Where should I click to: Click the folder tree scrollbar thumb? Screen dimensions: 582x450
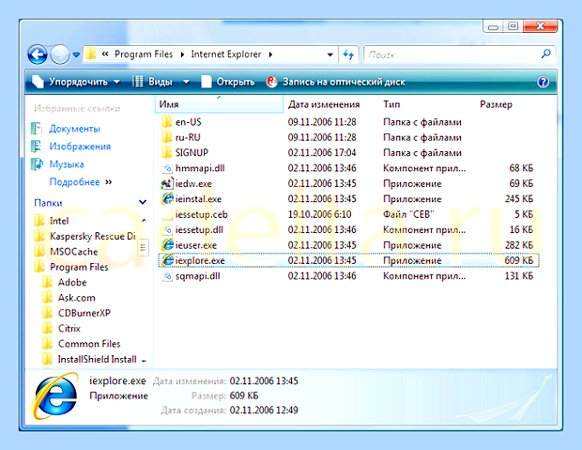pos(144,247)
